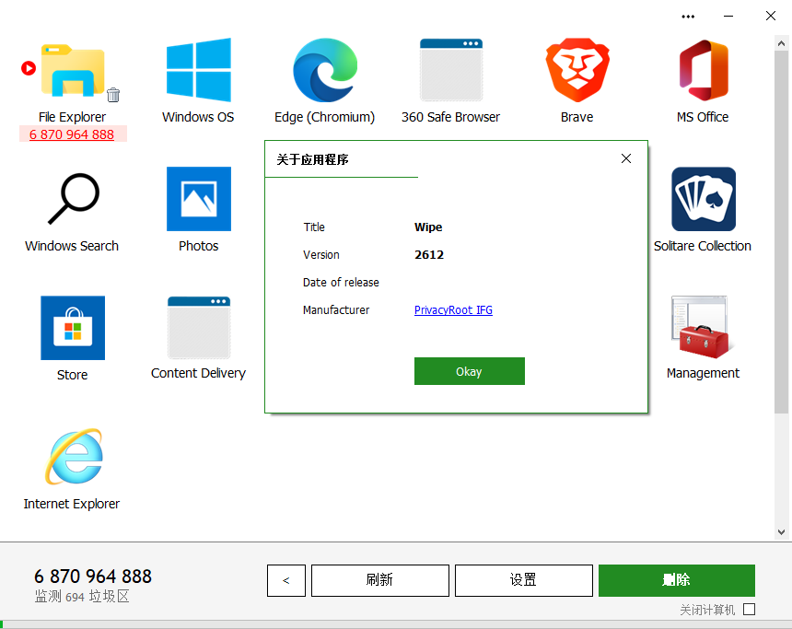
Task: Confirm with the Okay button
Action: tap(470, 371)
